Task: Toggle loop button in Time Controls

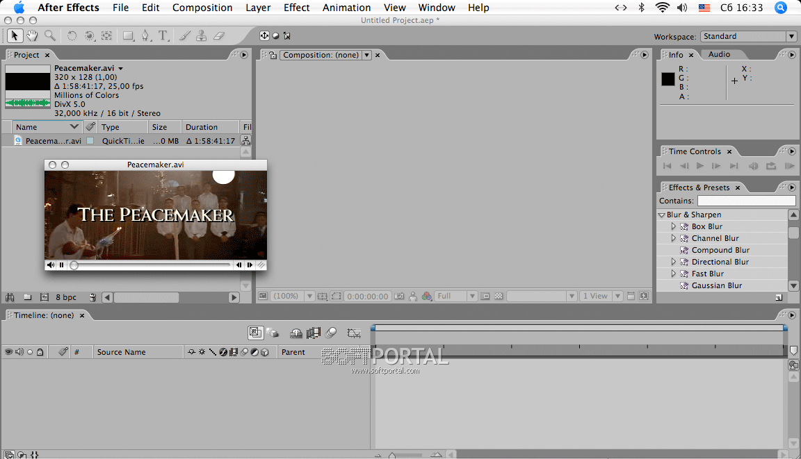Action: click(x=771, y=166)
